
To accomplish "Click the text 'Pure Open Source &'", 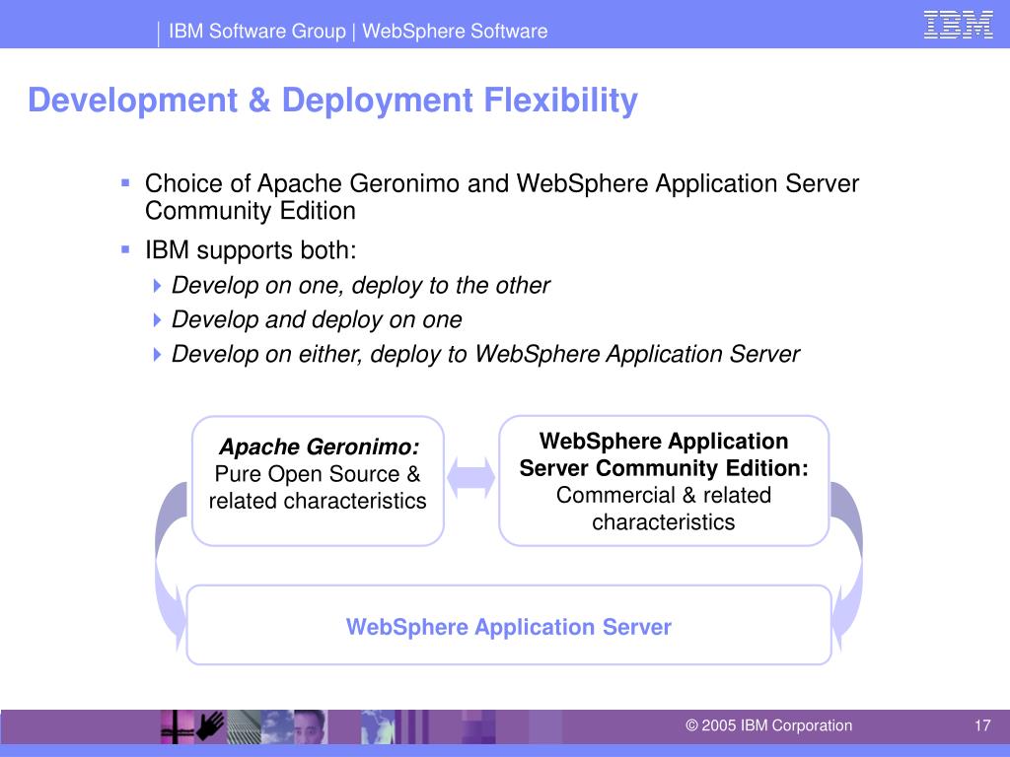I will click(318, 474).
